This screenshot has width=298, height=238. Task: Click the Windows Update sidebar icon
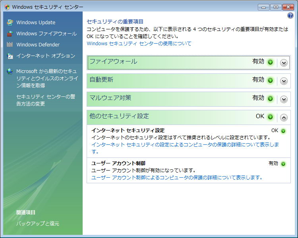coord(10,22)
